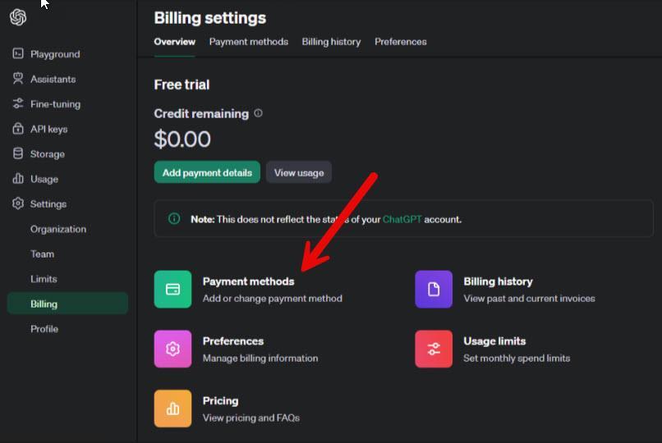Click the View usage button

(298, 172)
